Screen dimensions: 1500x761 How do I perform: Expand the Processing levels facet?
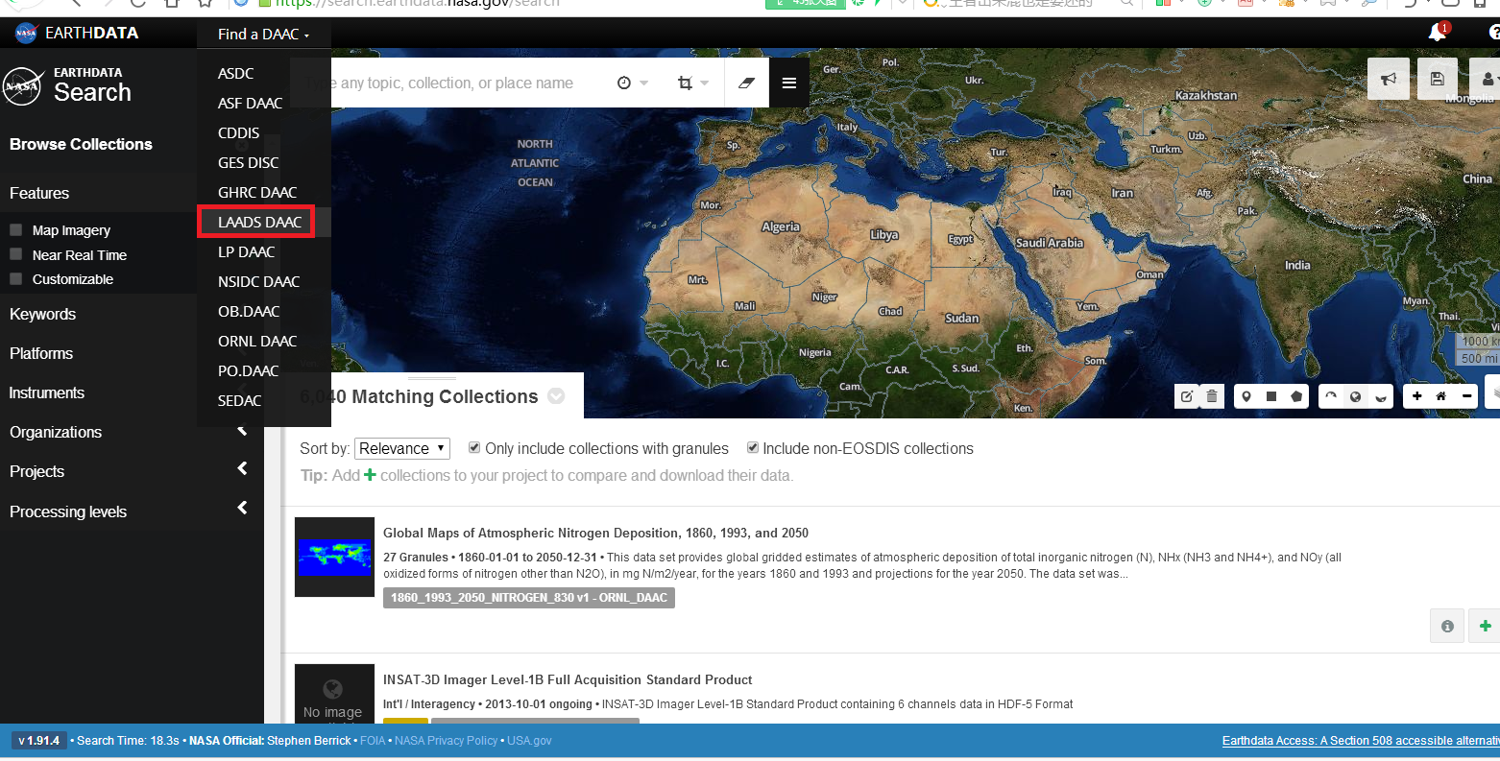pyautogui.click(x=132, y=511)
